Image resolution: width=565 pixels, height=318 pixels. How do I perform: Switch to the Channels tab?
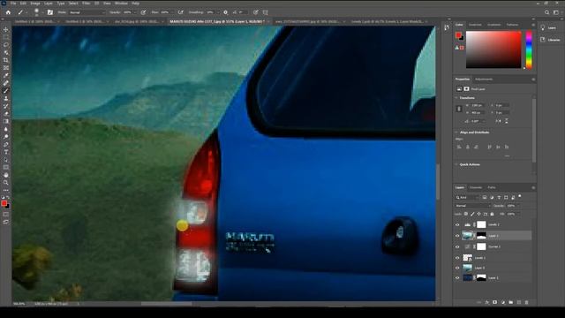pos(476,187)
